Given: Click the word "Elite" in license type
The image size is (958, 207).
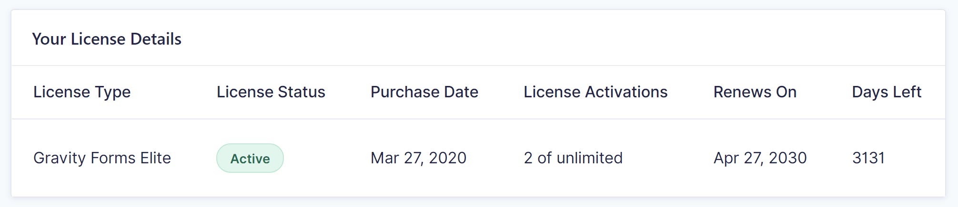Looking at the screenshot, I should click(x=155, y=158).
